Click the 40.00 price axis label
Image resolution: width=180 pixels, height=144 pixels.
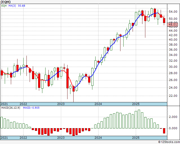[173, 40]
